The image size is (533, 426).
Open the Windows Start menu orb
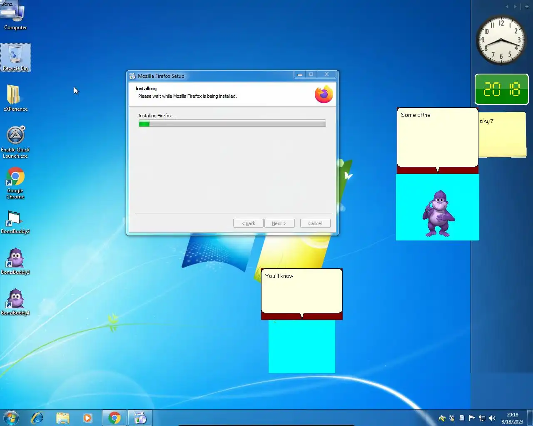[x=11, y=418]
